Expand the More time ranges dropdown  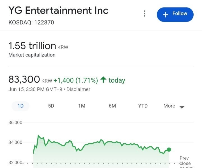point(174,106)
